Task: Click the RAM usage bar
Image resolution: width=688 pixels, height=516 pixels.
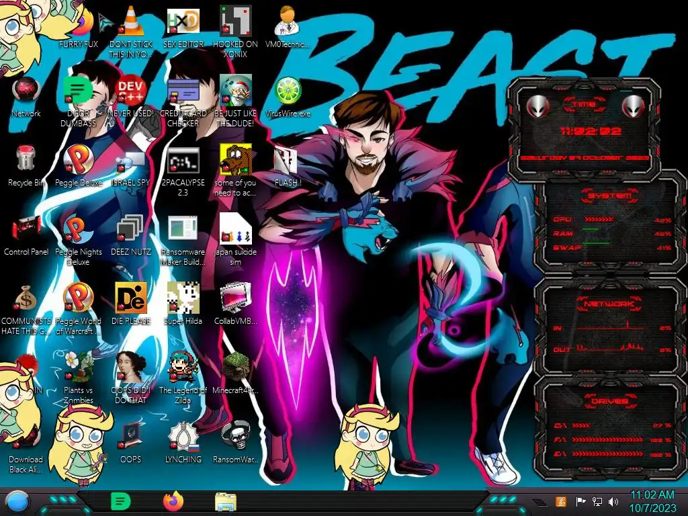Action: (x=591, y=230)
